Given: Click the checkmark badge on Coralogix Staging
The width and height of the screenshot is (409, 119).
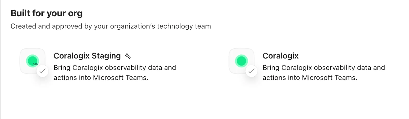Looking at the screenshot, I should click(43, 71).
